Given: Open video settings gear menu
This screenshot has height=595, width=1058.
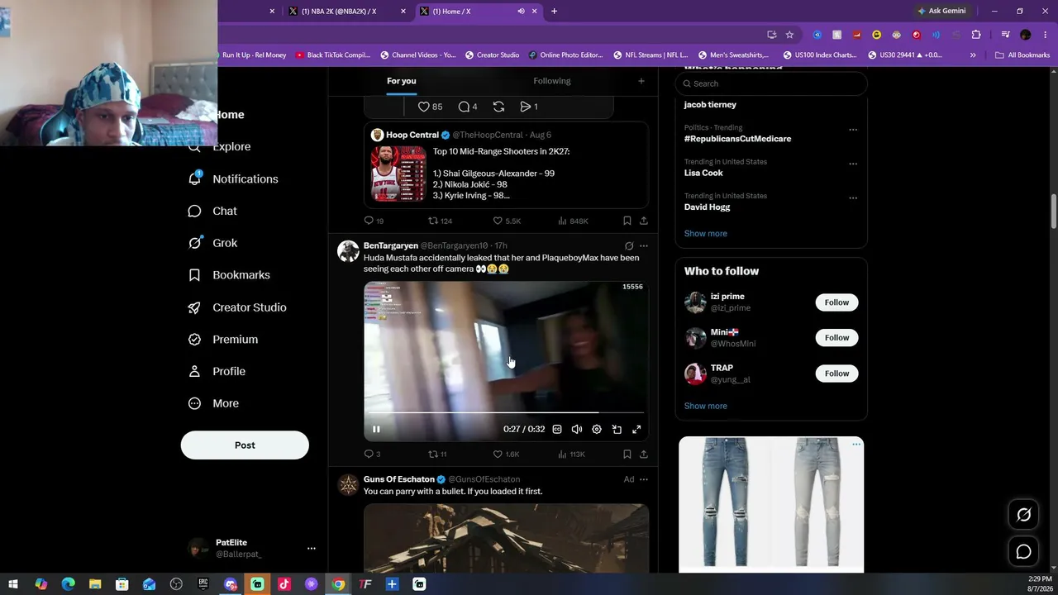Looking at the screenshot, I should (x=597, y=429).
